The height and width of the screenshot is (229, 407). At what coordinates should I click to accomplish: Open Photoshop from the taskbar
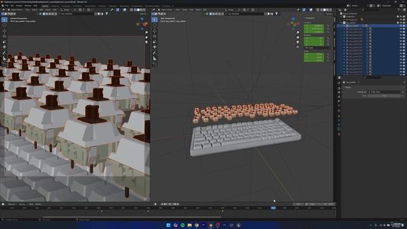(224, 225)
